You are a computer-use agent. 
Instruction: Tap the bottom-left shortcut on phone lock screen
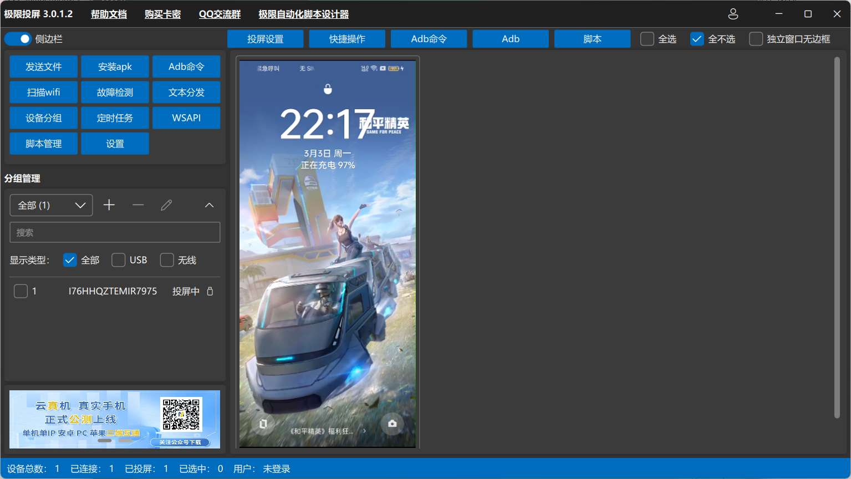click(263, 424)
